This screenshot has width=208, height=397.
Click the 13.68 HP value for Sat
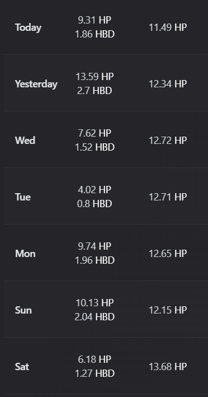(168, 367)
